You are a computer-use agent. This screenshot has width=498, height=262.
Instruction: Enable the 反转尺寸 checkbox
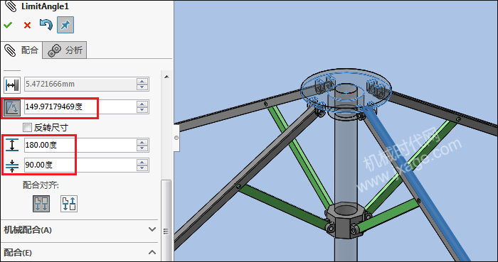click(x=27, y=128)
